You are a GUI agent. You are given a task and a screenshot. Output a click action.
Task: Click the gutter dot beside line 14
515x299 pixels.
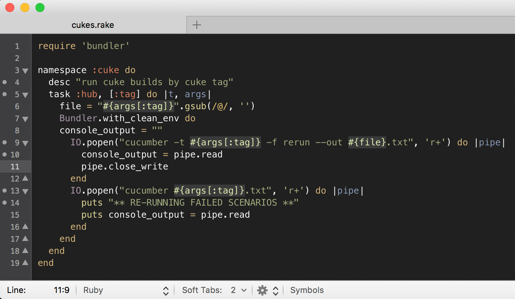pos(5,203)
